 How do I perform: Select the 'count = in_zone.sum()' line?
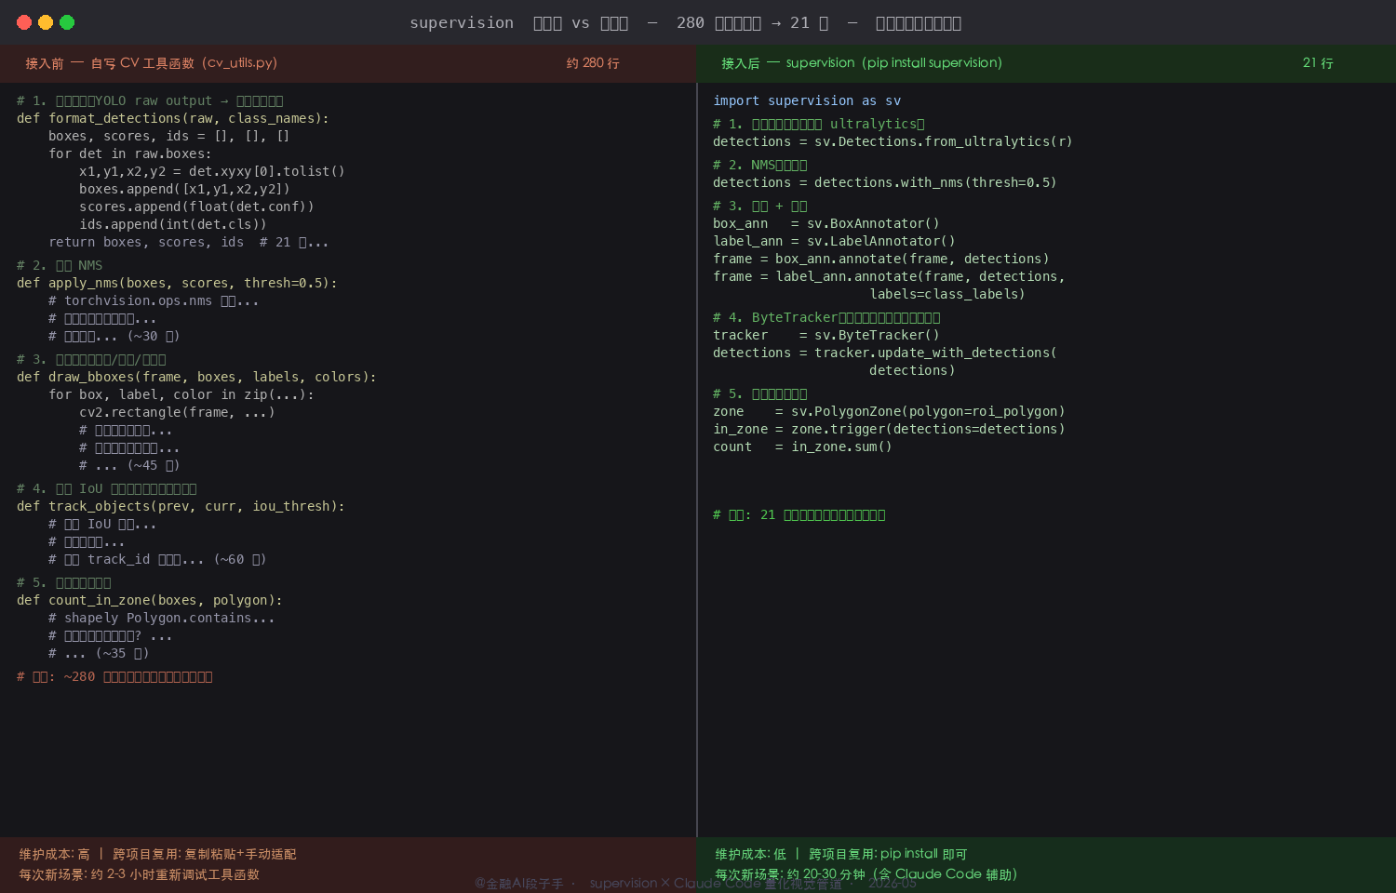coord(802,446)
